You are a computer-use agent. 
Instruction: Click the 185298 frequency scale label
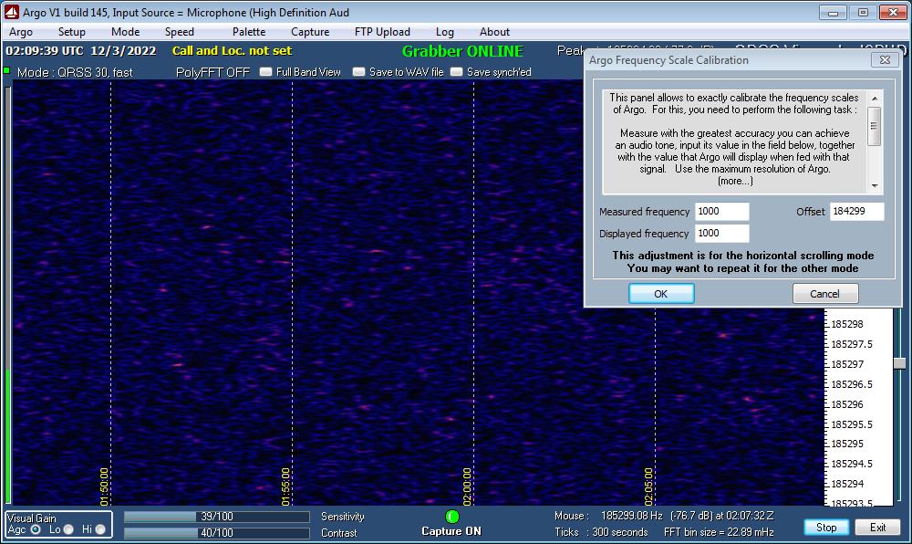847,324
